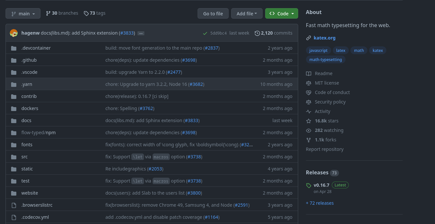435x224 pixels.
Task: Click test folder icon
Action: 14,181
